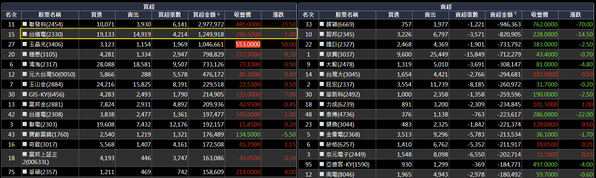Select the 賣超 panel title
The image size is (596, 178).
click(x=446, y=7)
